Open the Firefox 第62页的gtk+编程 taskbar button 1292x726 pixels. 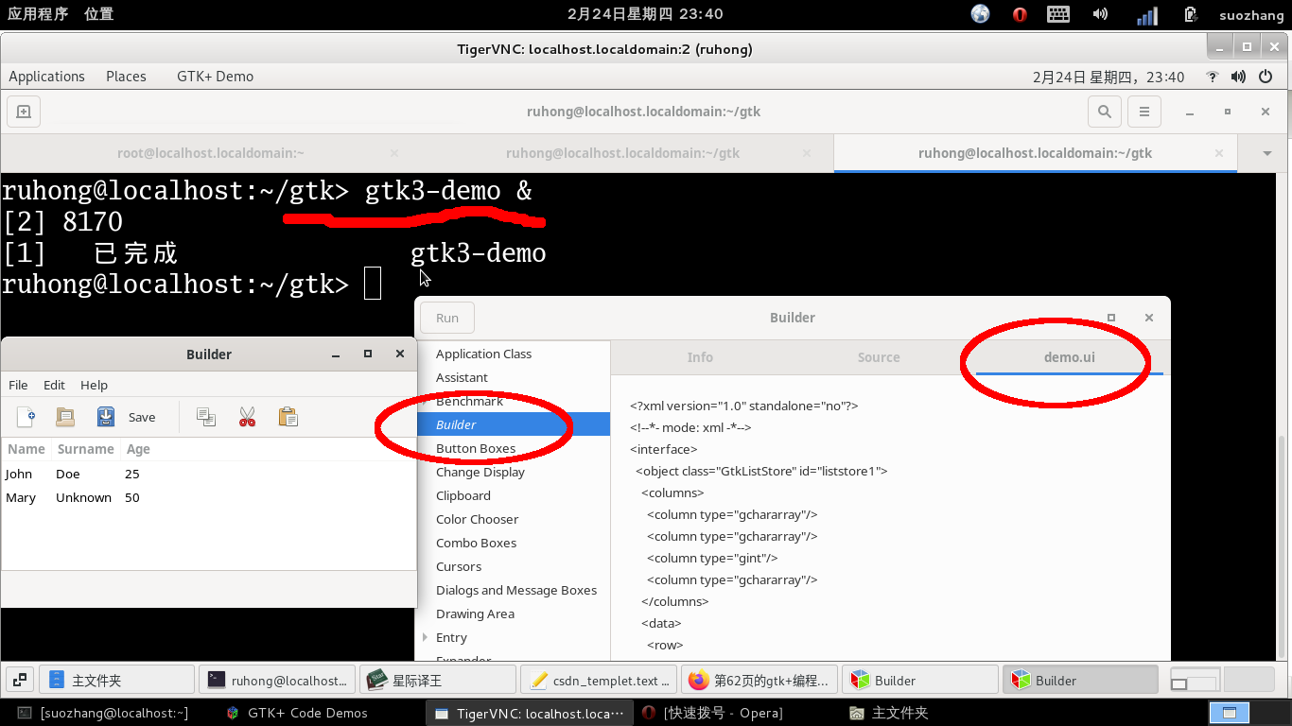point(759,680)
